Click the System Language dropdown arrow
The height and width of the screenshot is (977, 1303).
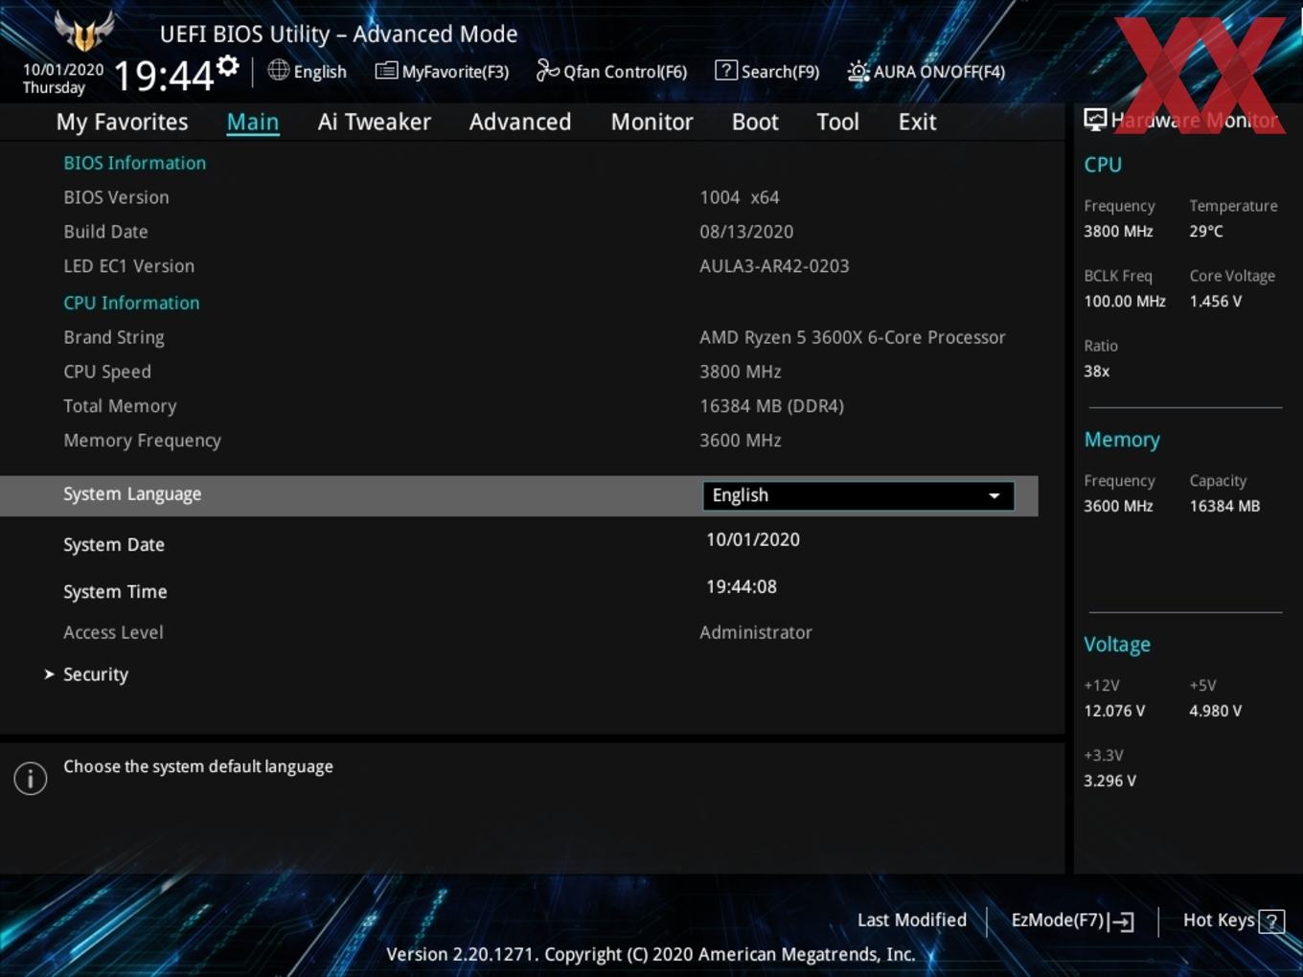pyautogui.click(x=994, y=495)
